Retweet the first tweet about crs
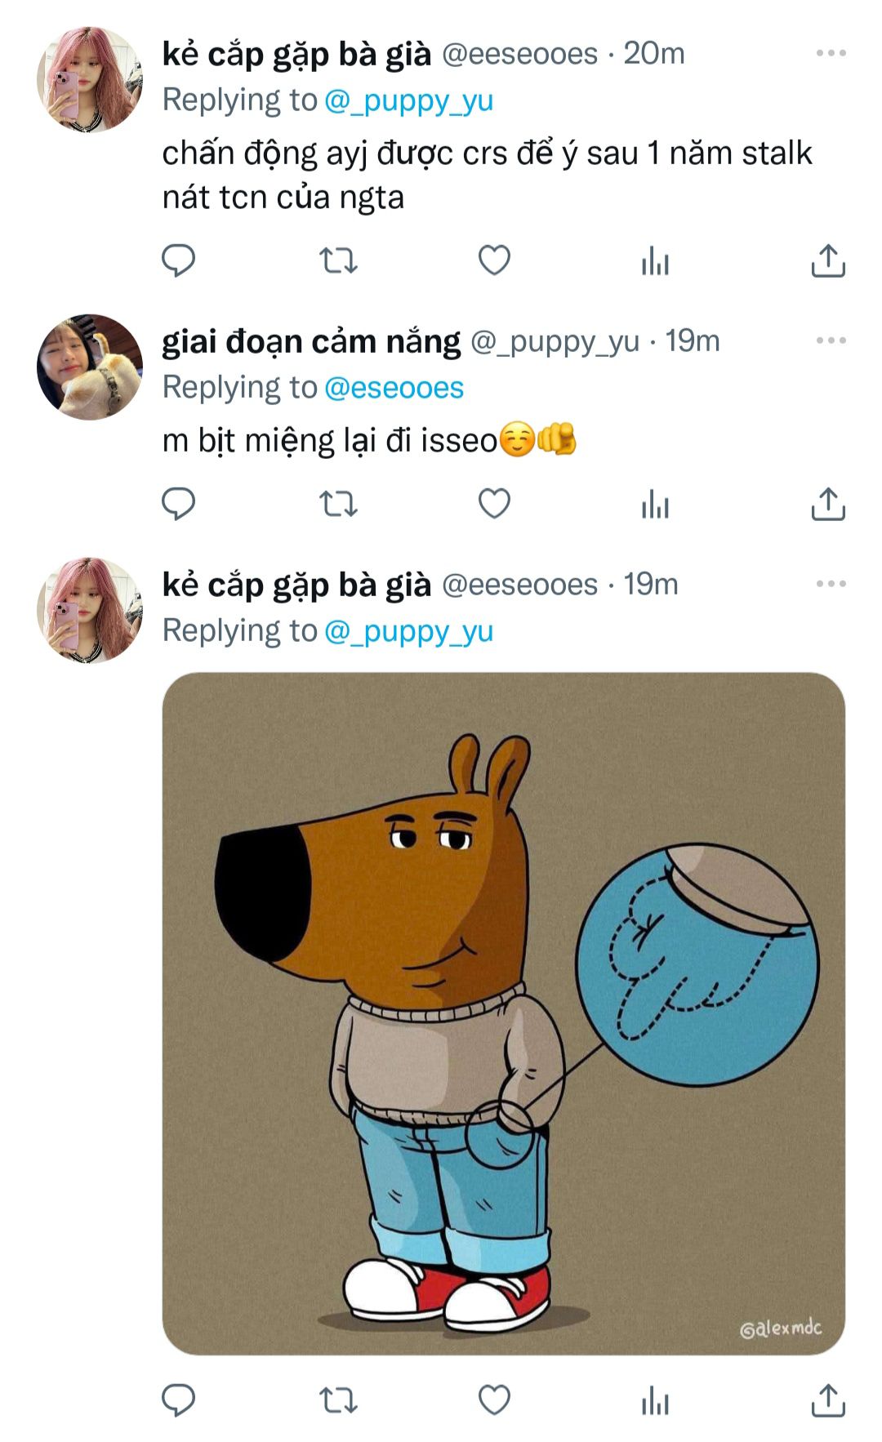 [x=337, y=261]
